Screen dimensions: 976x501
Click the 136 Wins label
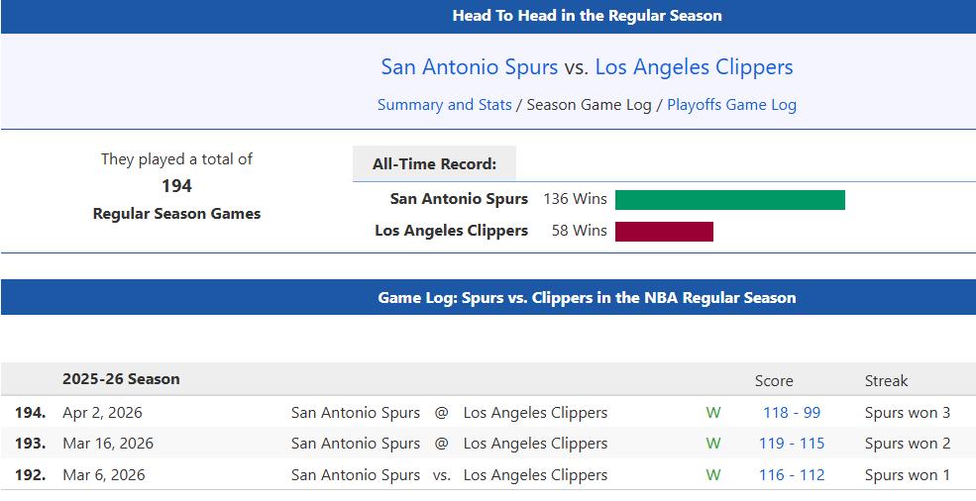575,199
